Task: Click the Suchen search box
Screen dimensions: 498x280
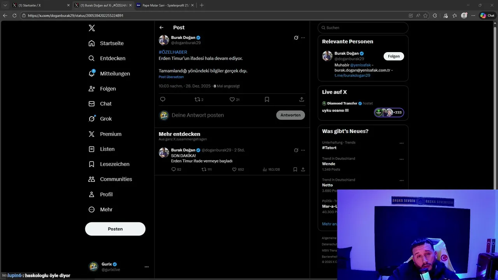Action: pos(363,28)
